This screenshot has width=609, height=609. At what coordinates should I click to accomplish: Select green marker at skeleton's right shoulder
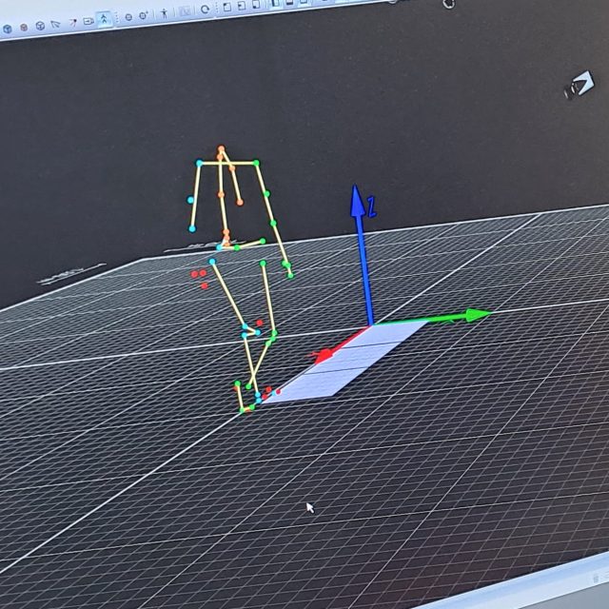(256, 164)
